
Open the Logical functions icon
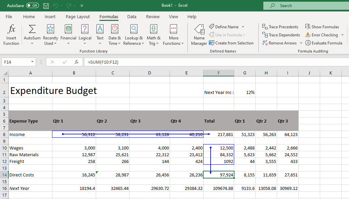pos(85,29)
